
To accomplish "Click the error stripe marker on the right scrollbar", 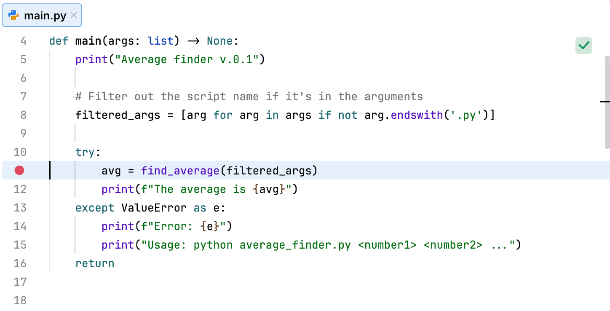I will pos(607,101).
